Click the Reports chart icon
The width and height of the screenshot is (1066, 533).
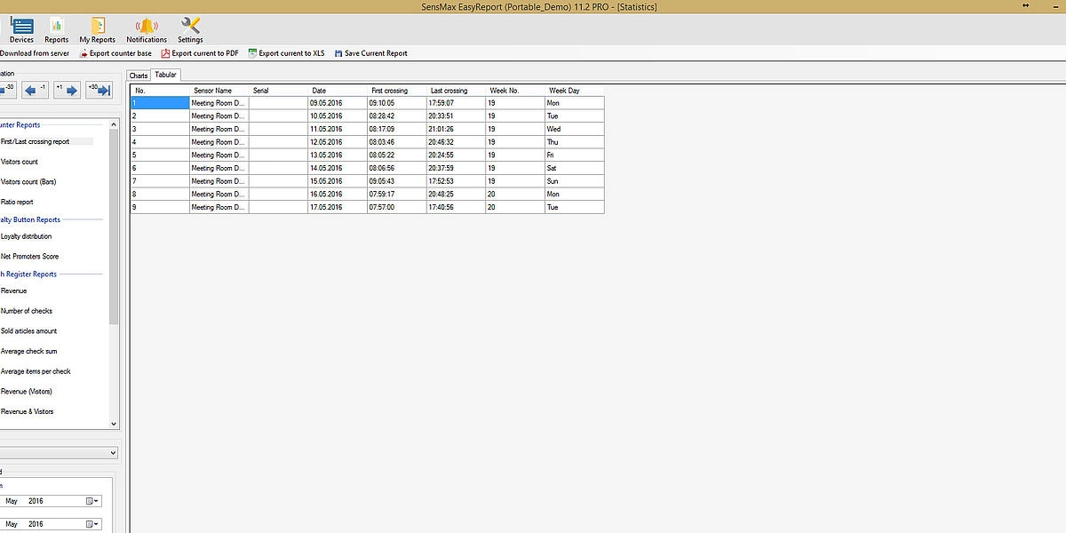tap(57, 28)
